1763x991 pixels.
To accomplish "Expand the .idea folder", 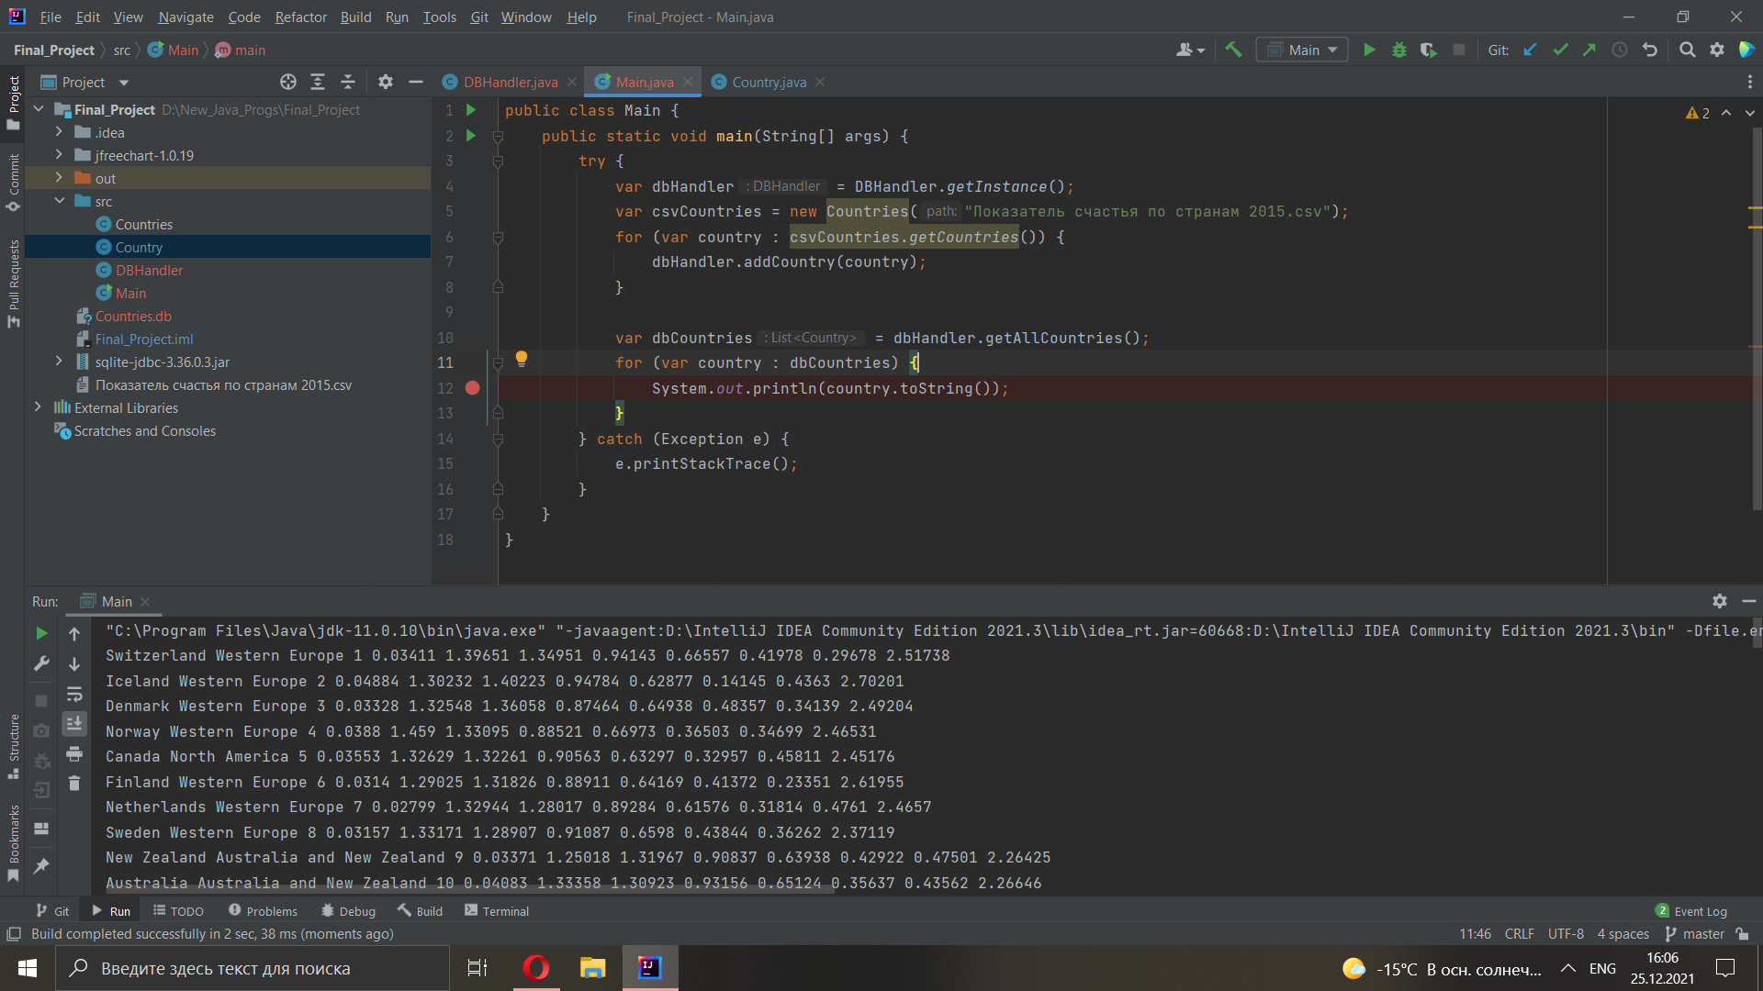I will coord(59,132).
